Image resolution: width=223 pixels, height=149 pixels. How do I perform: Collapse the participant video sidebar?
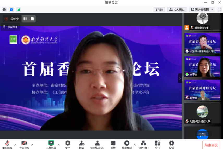[180, 78]
